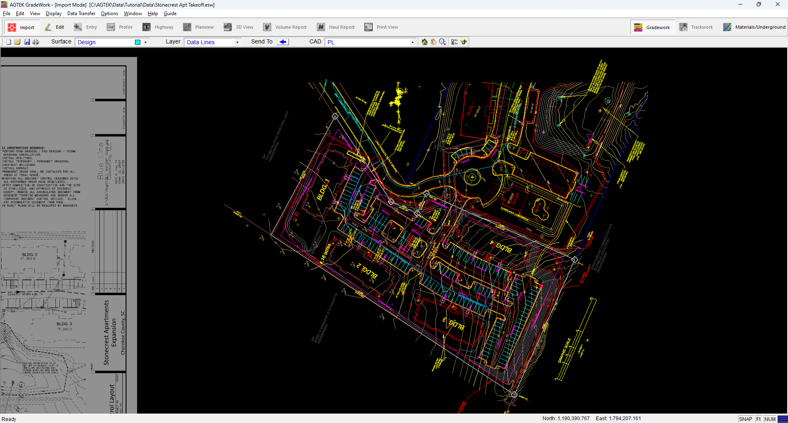788x423 pixels.
Task: Open a file with the folder icon
Action: click(18, 41)
